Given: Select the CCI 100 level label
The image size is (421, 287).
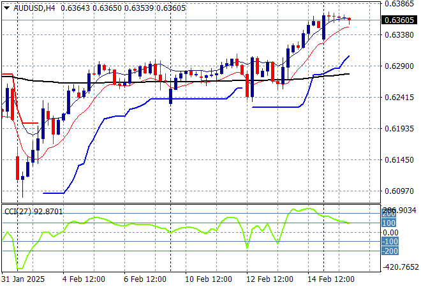Looking at the screenshot, I should [x=388, y=223].
